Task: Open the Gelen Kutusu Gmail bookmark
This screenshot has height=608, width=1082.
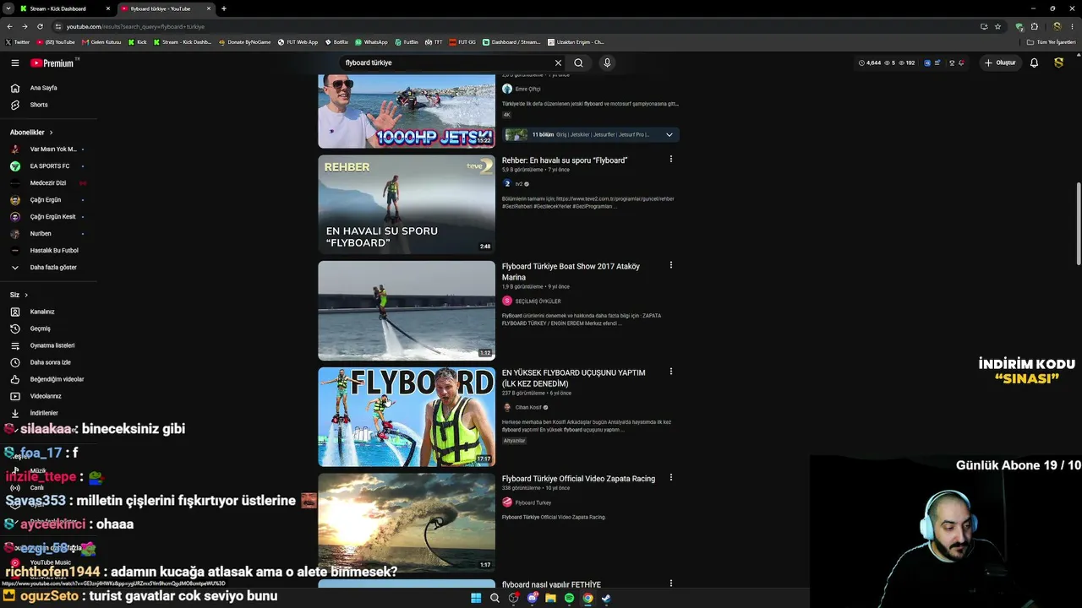Action: [x=101, y=42]
